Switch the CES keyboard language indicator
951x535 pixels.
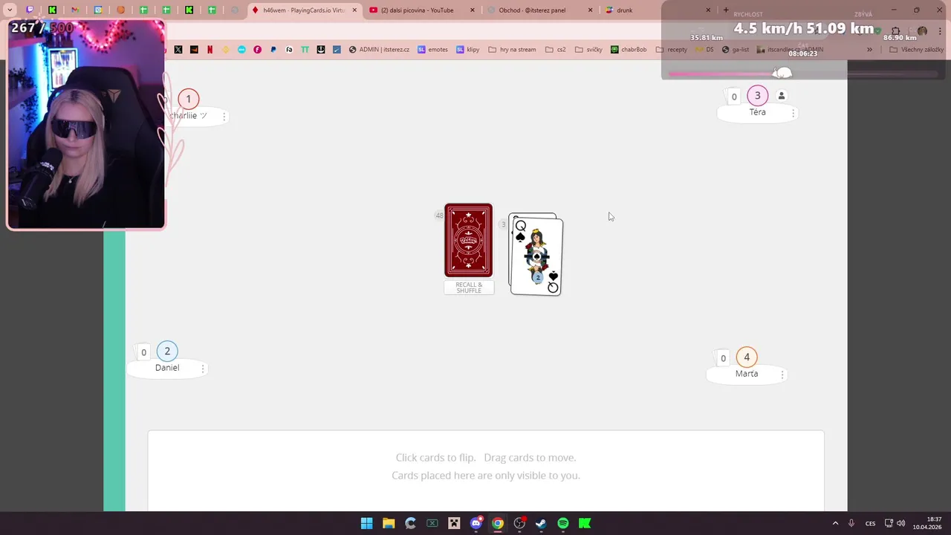tap(870, 523)
